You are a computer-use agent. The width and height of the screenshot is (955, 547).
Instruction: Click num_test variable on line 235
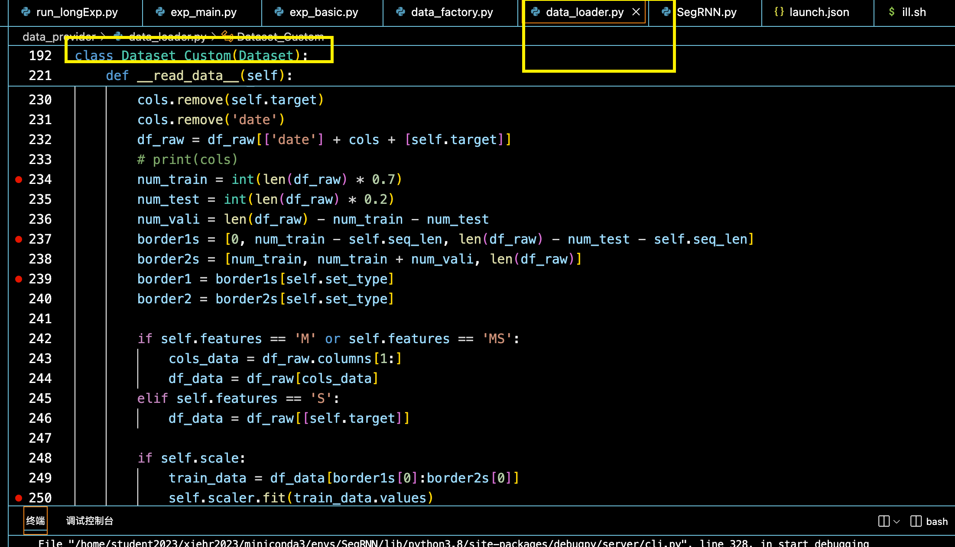click(169, 199)
